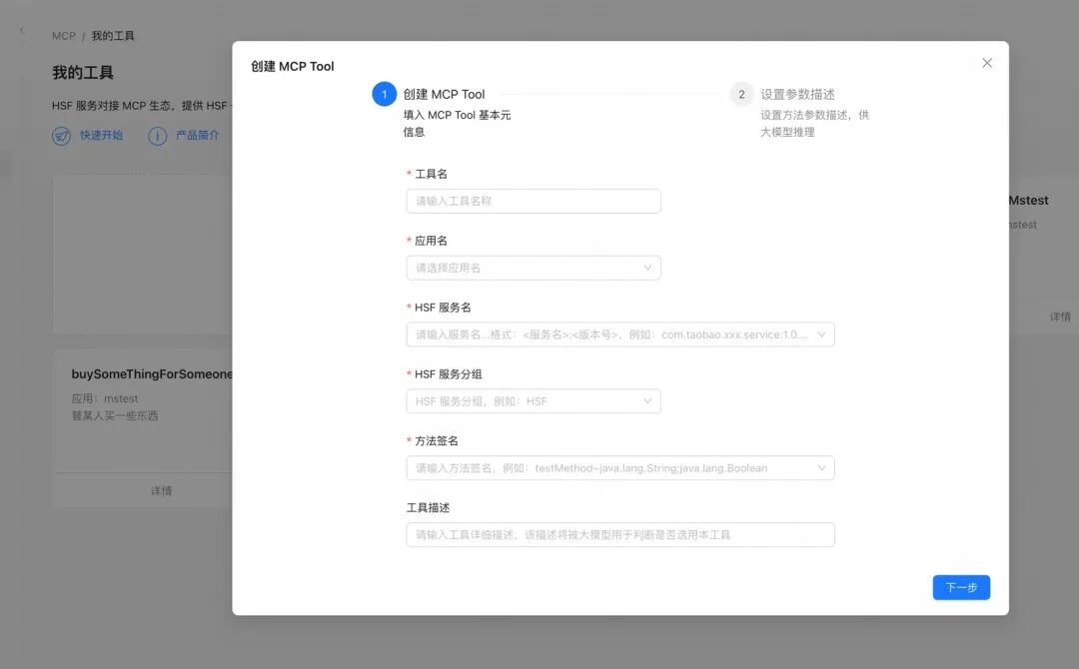Open the HSF 服务分组 dropdown
This screenshot has height=669, width=1079.
[533, 400]
